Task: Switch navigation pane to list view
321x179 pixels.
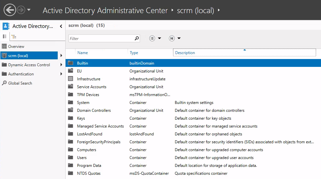Action: click(x=5, y=36)
